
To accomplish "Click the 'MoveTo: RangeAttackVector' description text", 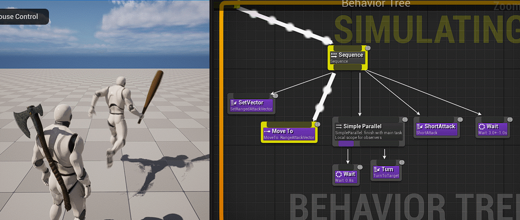I will [x=289, y=137].
